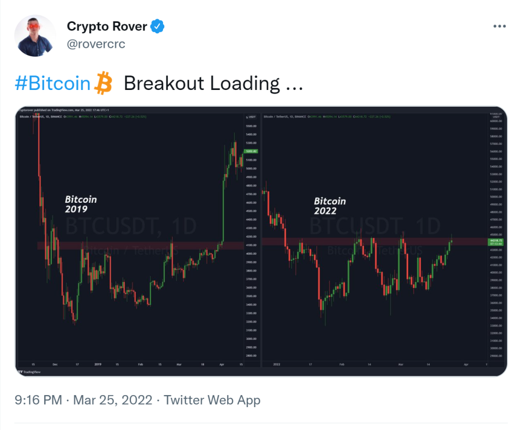Image resolution: width=521 pixels, height=430 pixels.
Task: Click the 9:16 PM Mar 25, 2022 timestamp
Action: pos(84,400)
